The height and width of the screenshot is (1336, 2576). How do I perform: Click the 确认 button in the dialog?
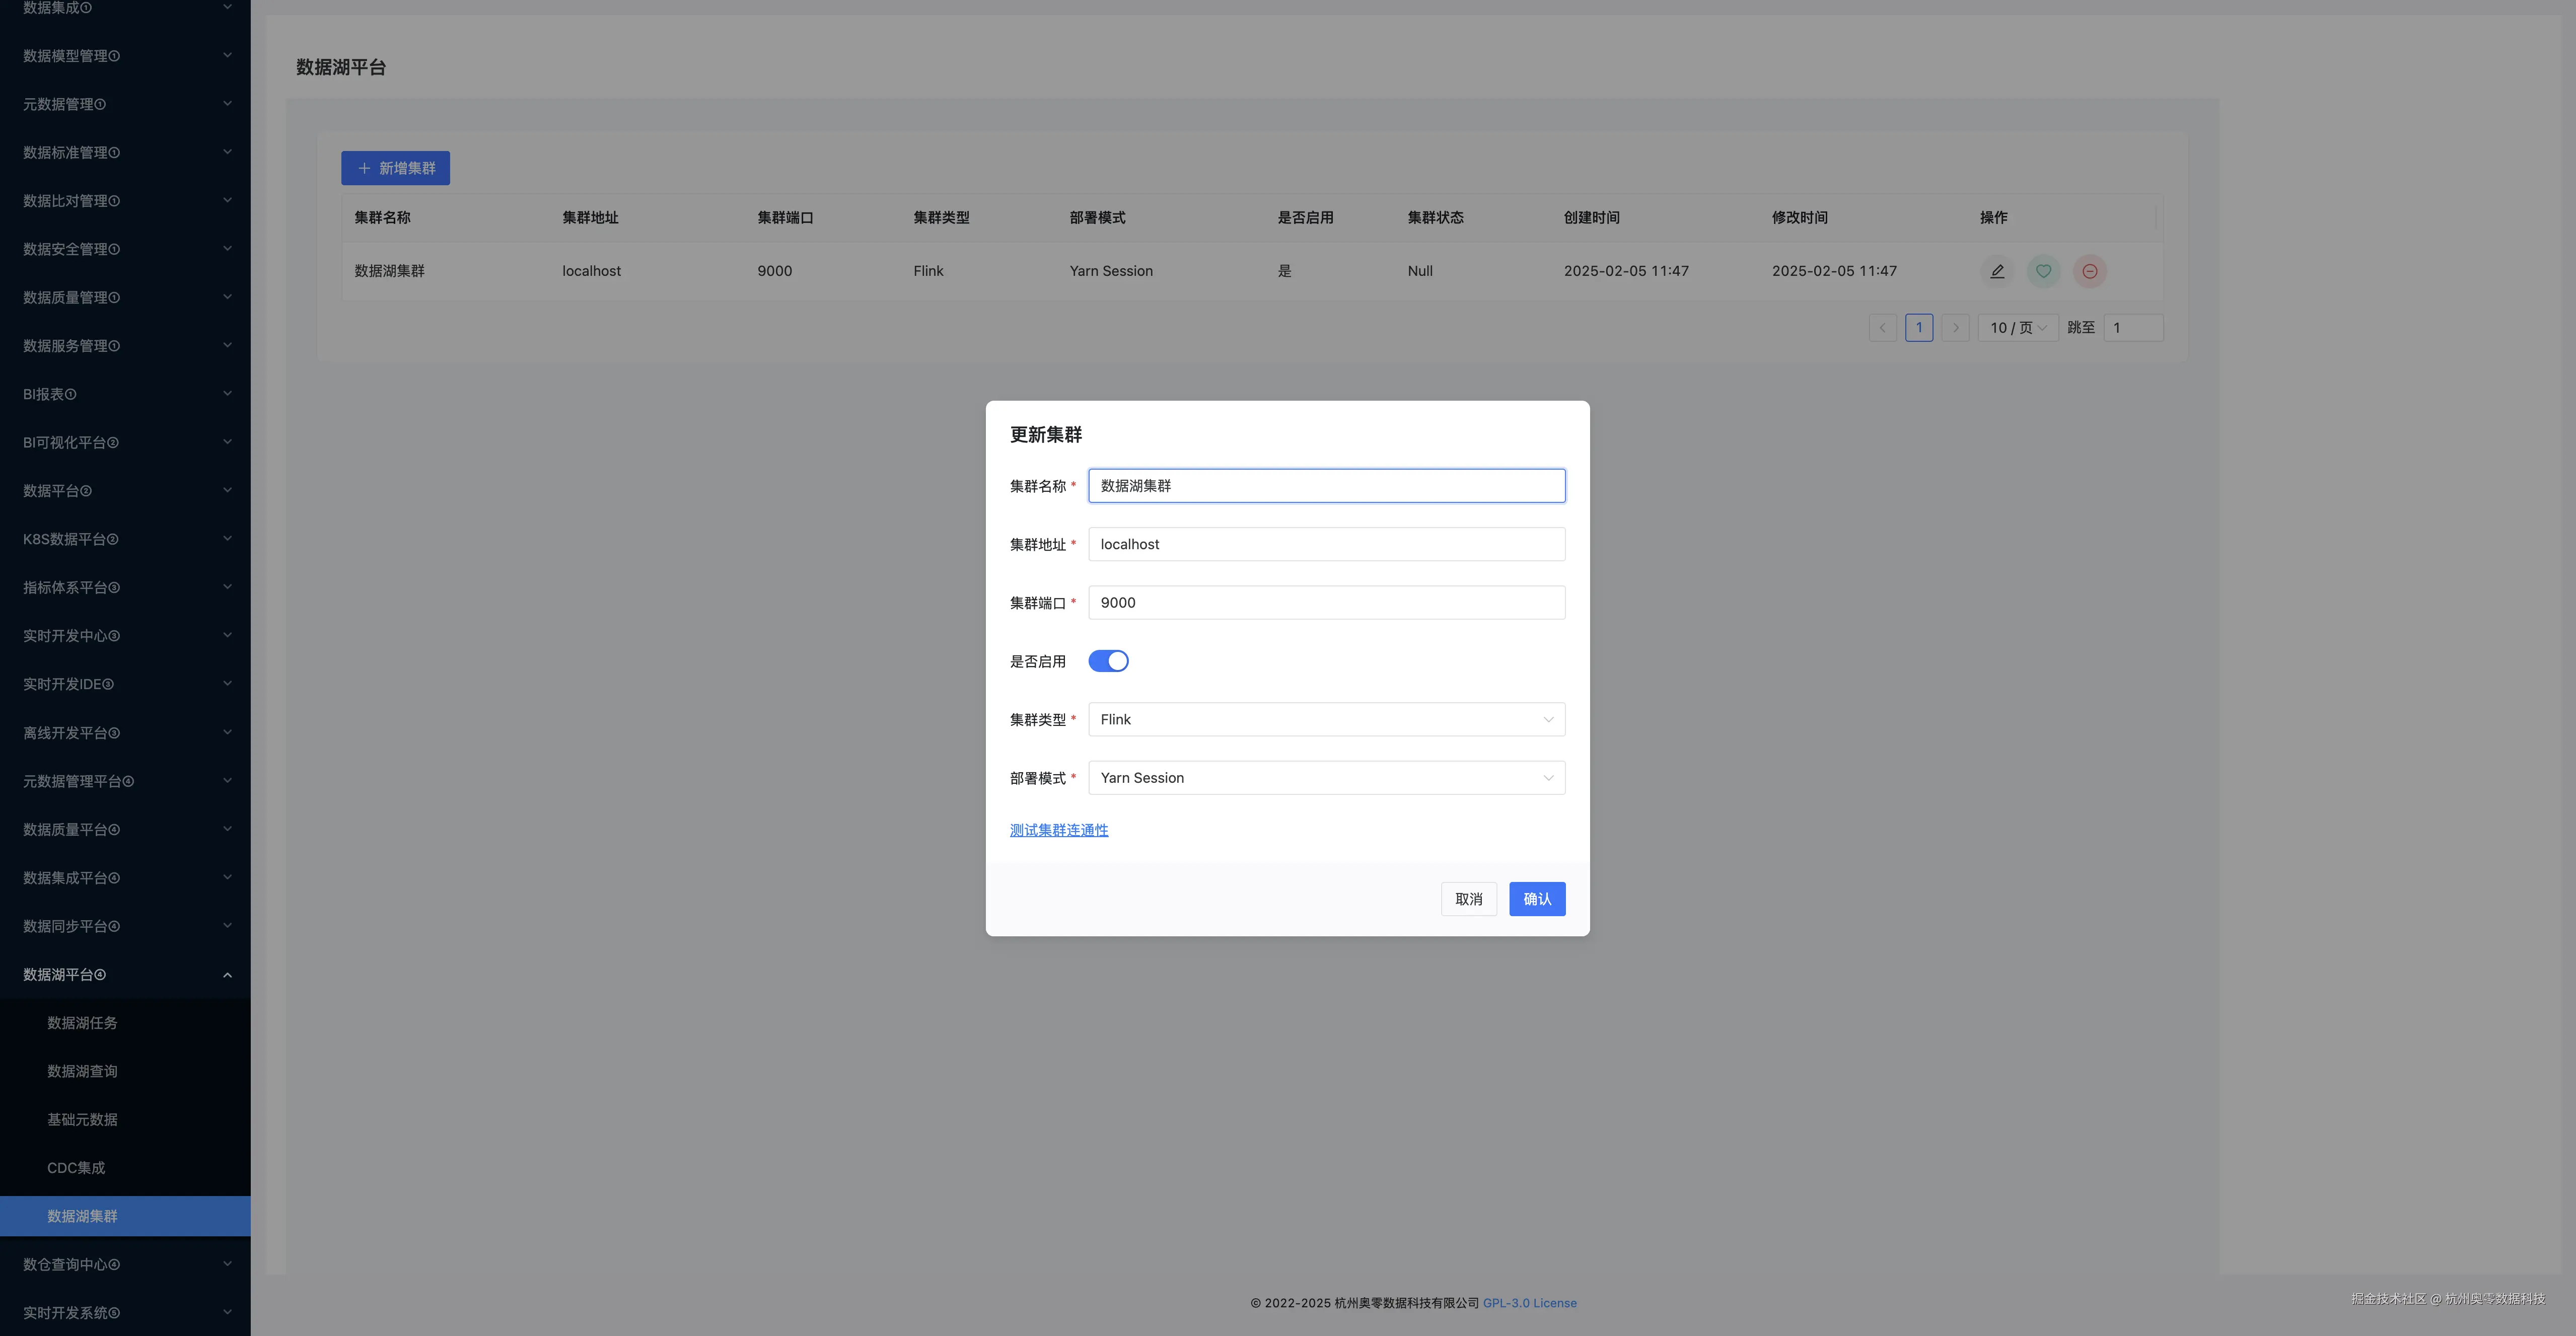(1537, 899)
